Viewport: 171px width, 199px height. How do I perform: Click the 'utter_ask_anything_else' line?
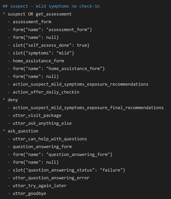click(x=40, y=123)
